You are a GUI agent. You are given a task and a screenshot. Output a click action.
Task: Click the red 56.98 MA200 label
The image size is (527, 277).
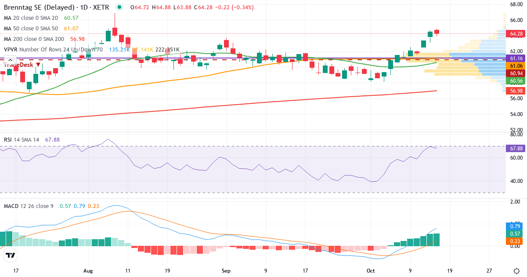pos(516,91)
